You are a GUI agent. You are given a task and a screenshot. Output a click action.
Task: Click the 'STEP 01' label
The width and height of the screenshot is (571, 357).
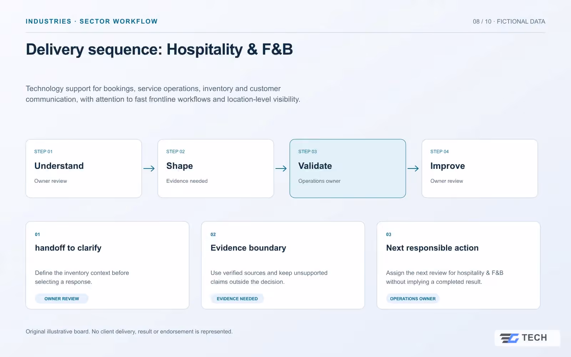point(44,151)
